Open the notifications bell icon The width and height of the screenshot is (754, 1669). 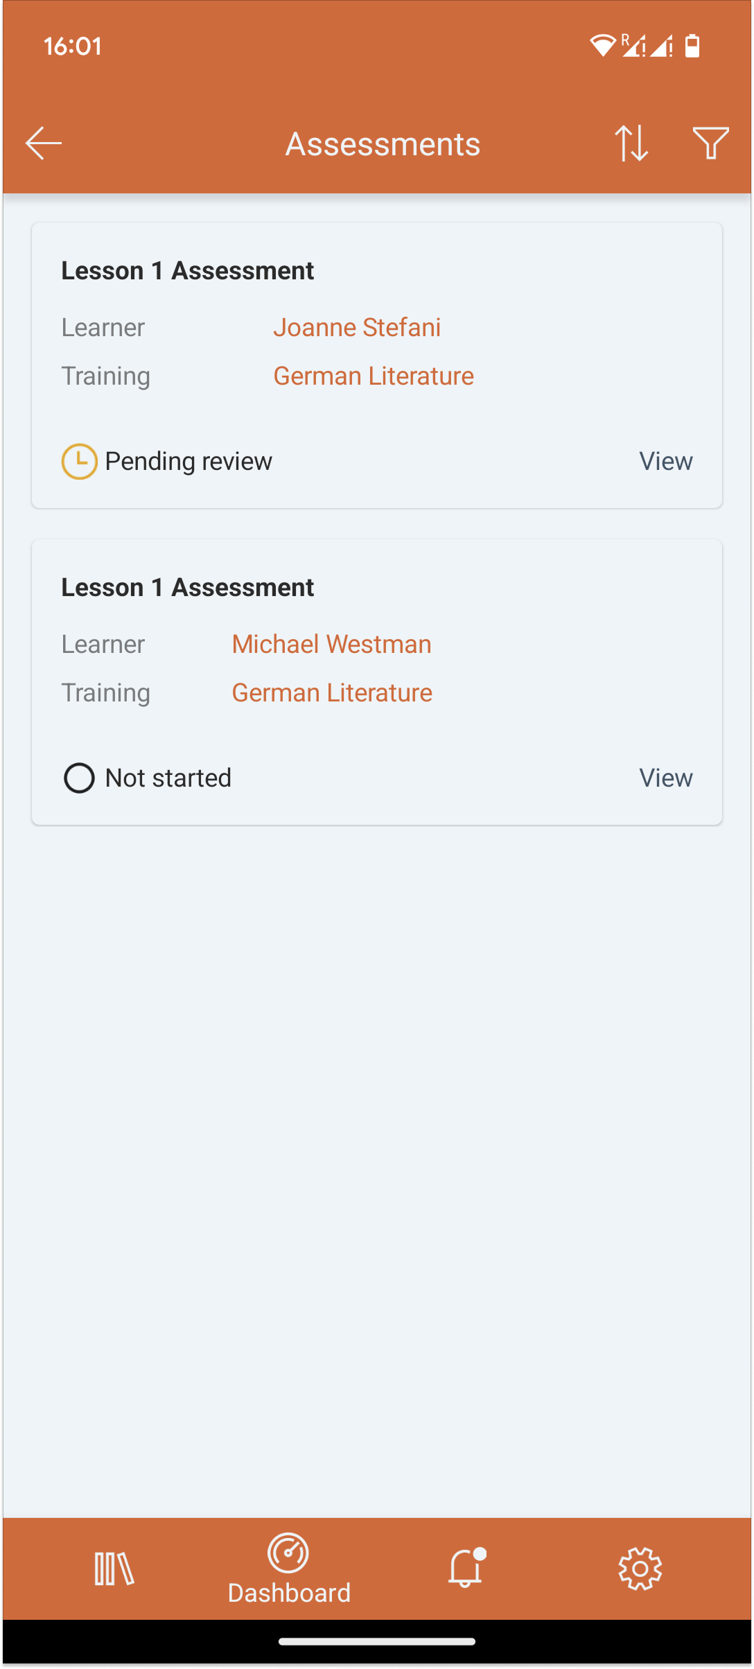pyautogui.click(x=465, y=1568)
